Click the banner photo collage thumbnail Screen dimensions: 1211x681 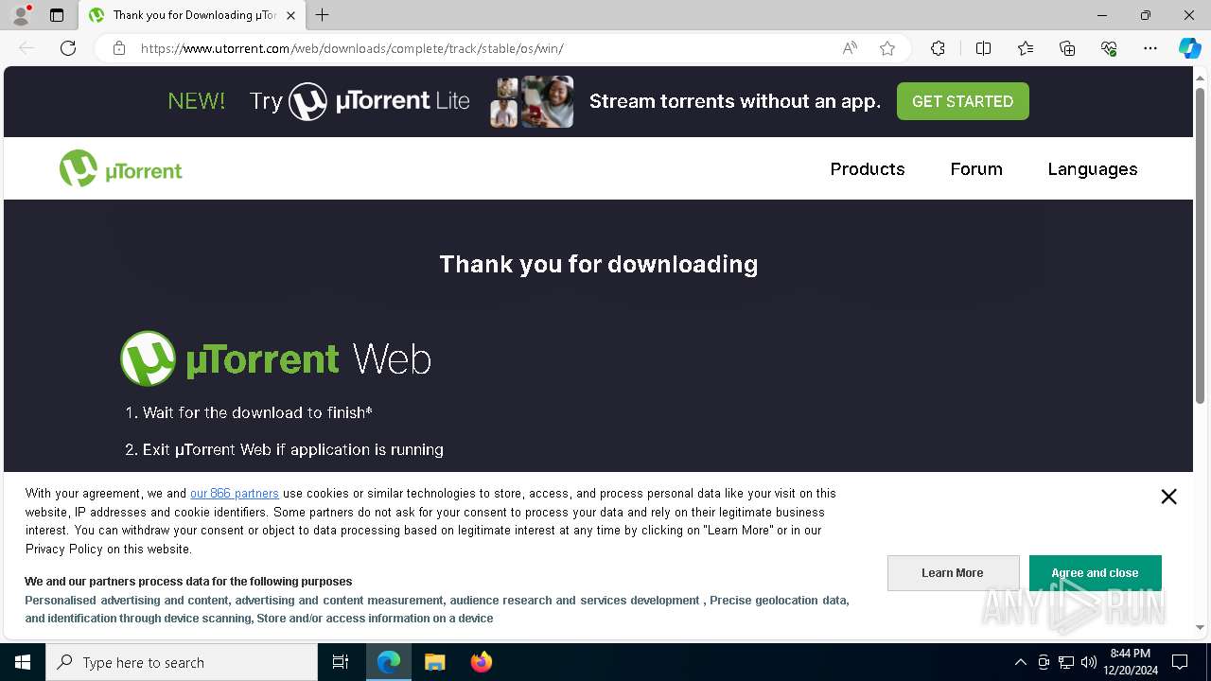tap(532, 101)
